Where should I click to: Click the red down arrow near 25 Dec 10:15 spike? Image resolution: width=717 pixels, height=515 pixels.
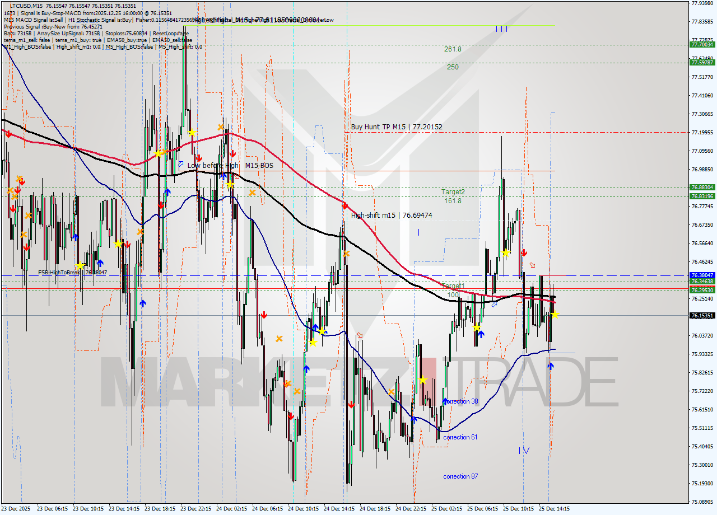pos(524,253)
